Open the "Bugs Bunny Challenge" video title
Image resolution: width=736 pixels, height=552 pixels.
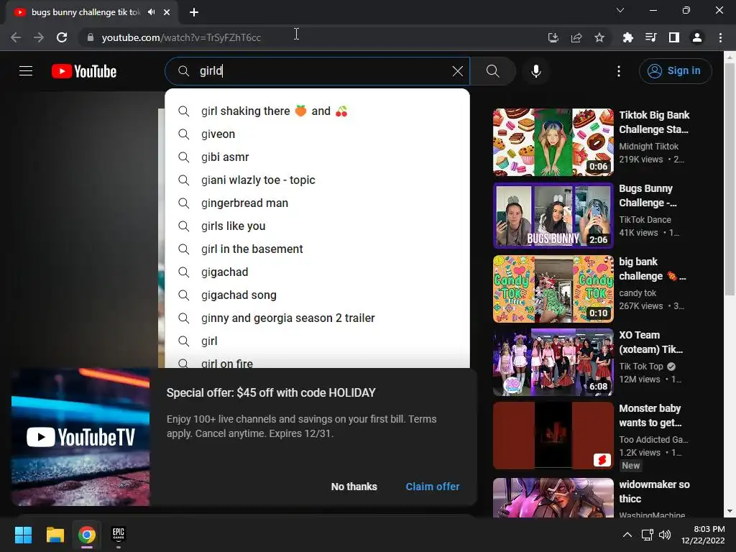tap(648, 195)
